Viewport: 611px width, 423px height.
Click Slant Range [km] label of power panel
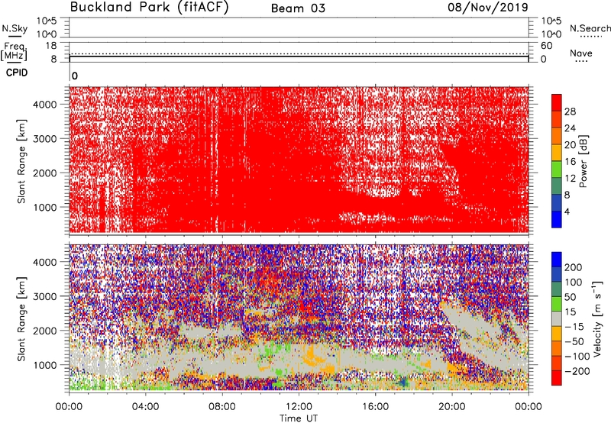21,161
